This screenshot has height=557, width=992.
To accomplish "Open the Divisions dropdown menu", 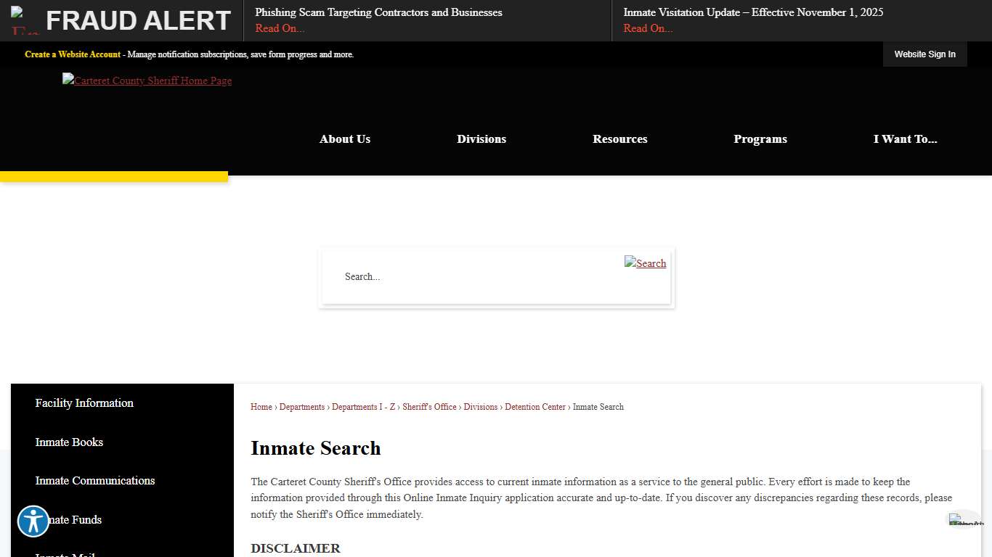I will tap(481, 139).
